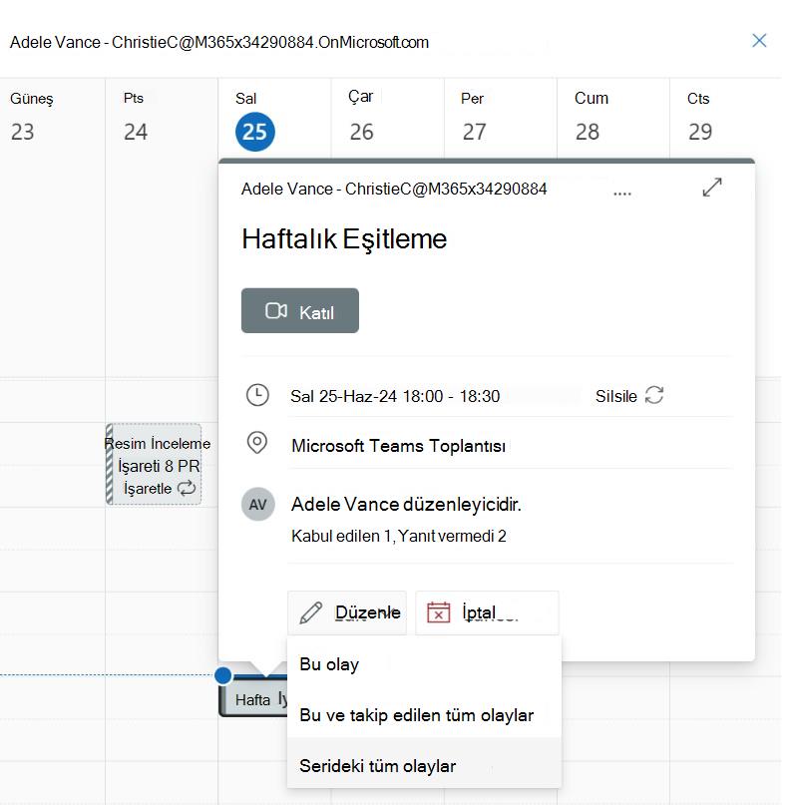Select Saturday 29 in week header
Screen dimensions: 793x805
700,132
